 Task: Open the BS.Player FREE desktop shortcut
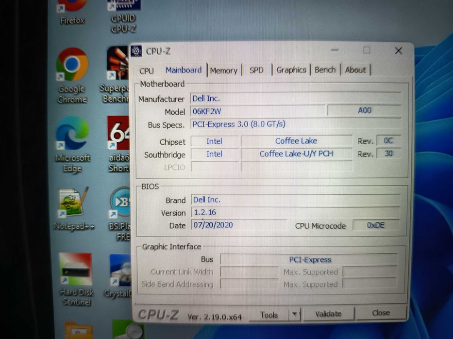pos(119,213)
